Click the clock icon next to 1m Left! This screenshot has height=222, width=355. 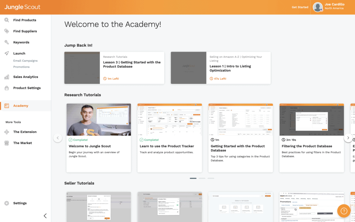coord(105,79)
